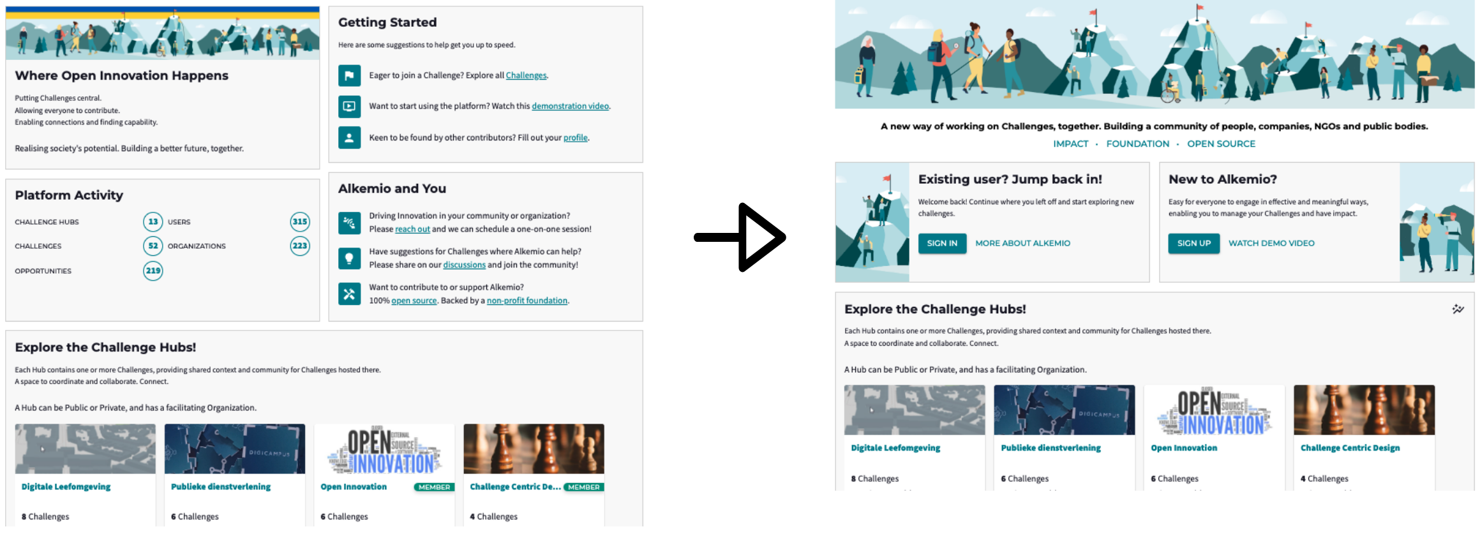The height and width of the screenshot is (536, 1480).
Task: Click the lightbulb suggestions icon
Action: coord(349,258)
